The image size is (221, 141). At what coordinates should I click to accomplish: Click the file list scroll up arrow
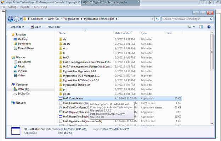[212, 33]
